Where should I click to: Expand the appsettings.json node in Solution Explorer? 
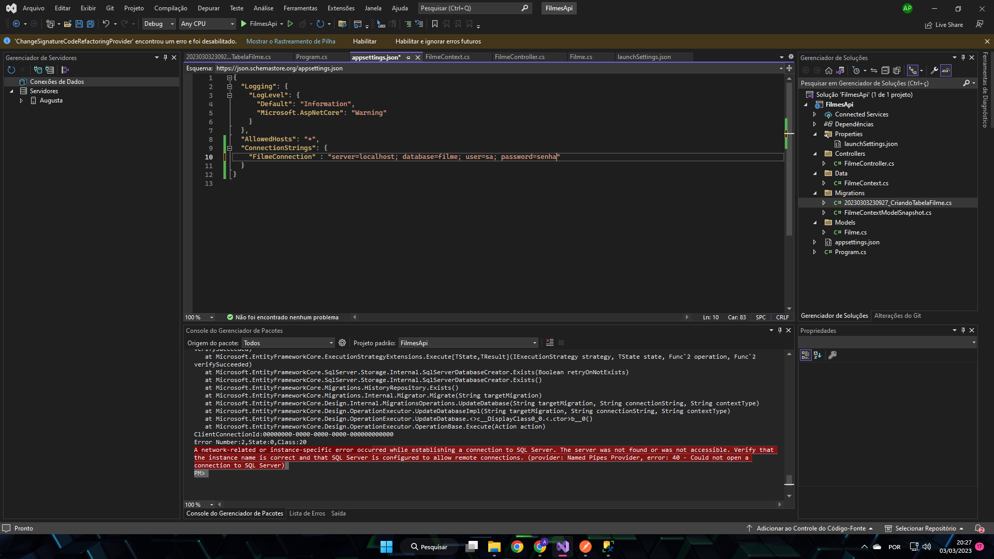pos(814,242)
